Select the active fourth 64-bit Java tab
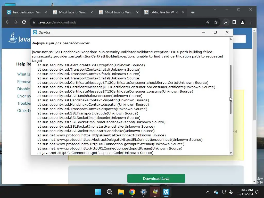This screenshot has width=264, height=198. pos(164,12)
